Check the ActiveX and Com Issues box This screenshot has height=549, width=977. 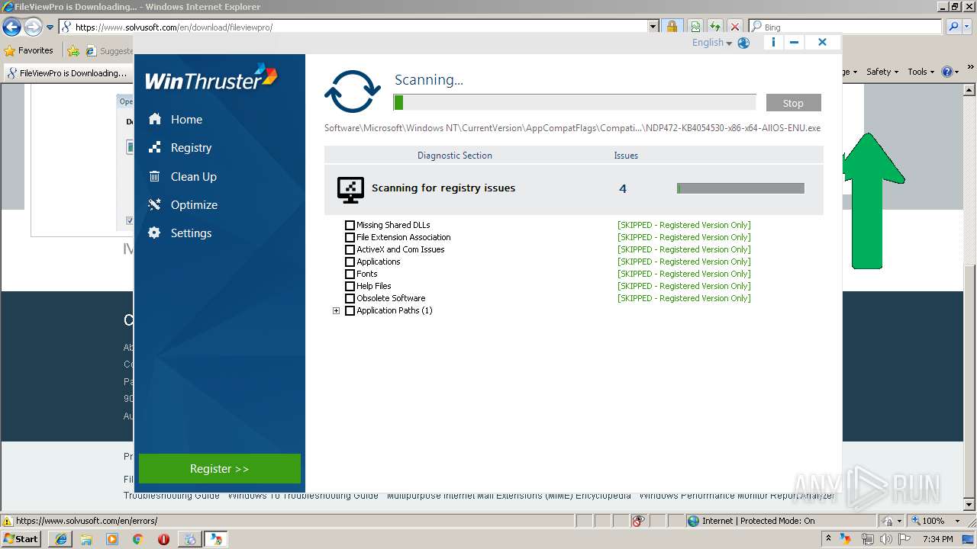350,249
